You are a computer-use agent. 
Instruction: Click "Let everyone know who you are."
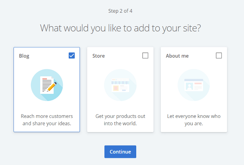[x=194, y=120]
